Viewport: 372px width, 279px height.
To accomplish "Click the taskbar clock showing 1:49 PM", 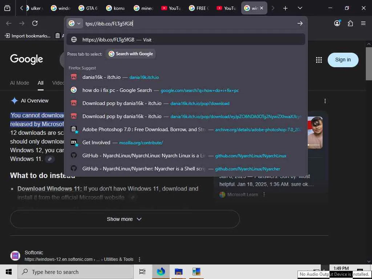I will [341, 268].
